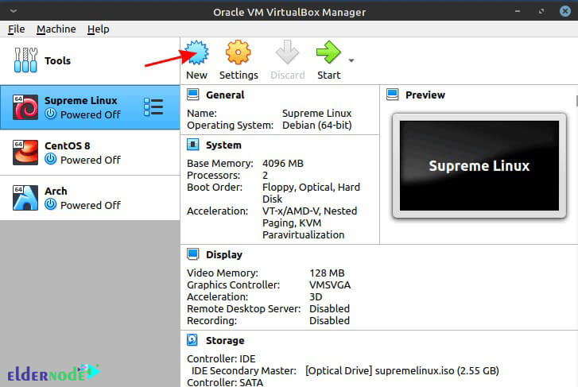Click the Supreme Linux preview thumbnail
The image size is (578, 387).
[x=479, y=165]
